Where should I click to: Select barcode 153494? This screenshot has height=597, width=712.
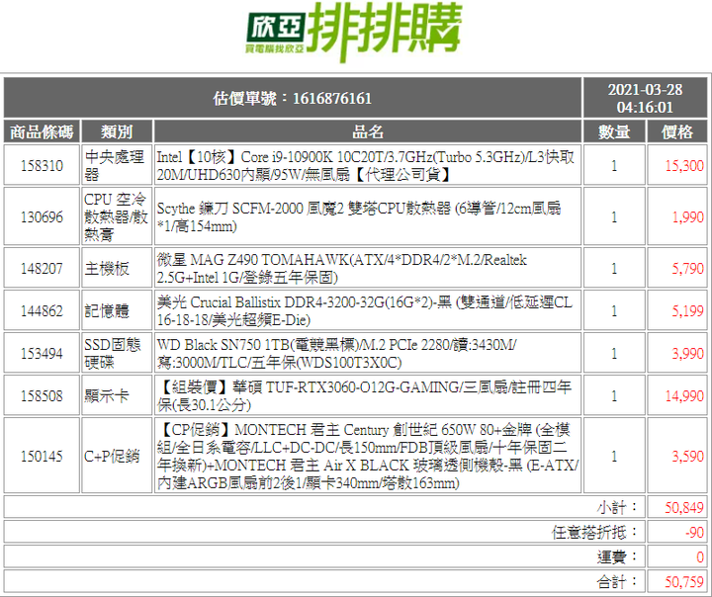[42, 353]
